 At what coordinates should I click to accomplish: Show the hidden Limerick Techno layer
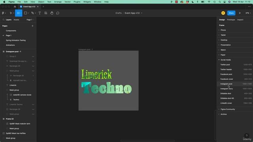33,105
